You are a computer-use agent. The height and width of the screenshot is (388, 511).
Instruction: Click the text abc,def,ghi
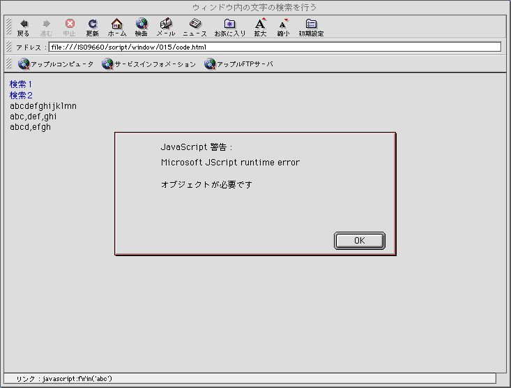pyautogui.click(x=33, y=117)
